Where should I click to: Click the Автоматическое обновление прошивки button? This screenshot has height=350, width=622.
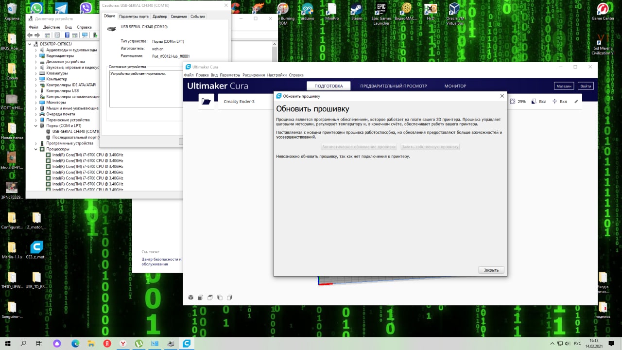(x=359, y=146)
